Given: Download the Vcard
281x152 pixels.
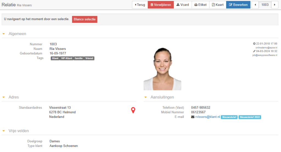Looking at the screenshot, I should (182, 5).
